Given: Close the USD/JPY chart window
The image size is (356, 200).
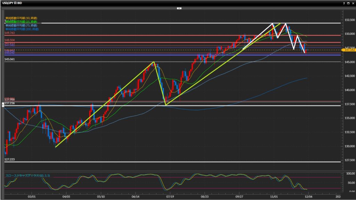Looking at the screenshot, I should tap(353, 2).
